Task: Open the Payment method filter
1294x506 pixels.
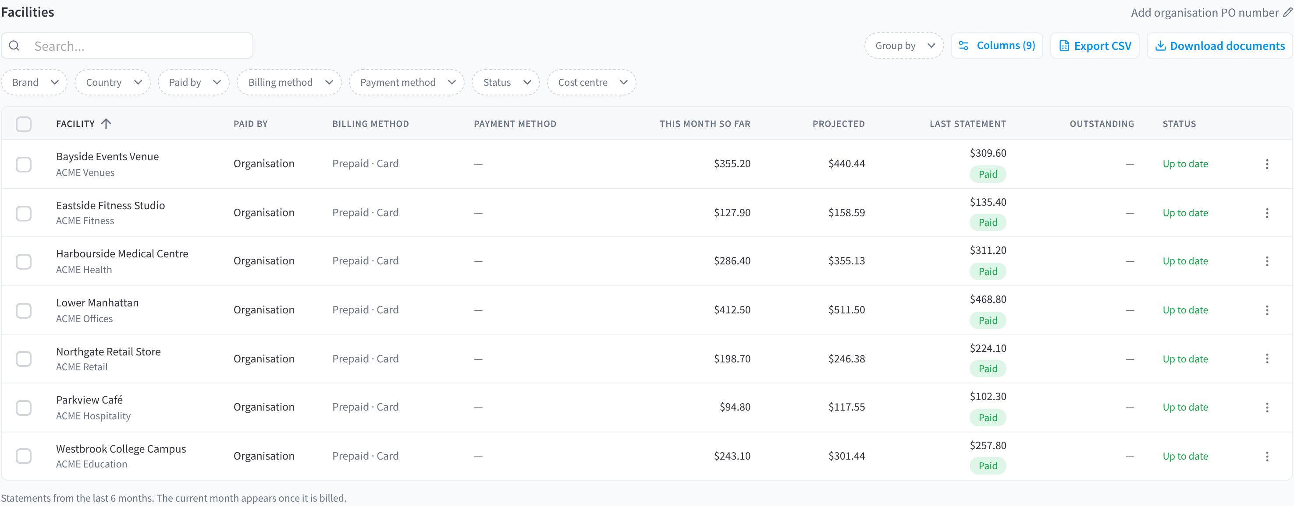Action: (x=407, y=82)
